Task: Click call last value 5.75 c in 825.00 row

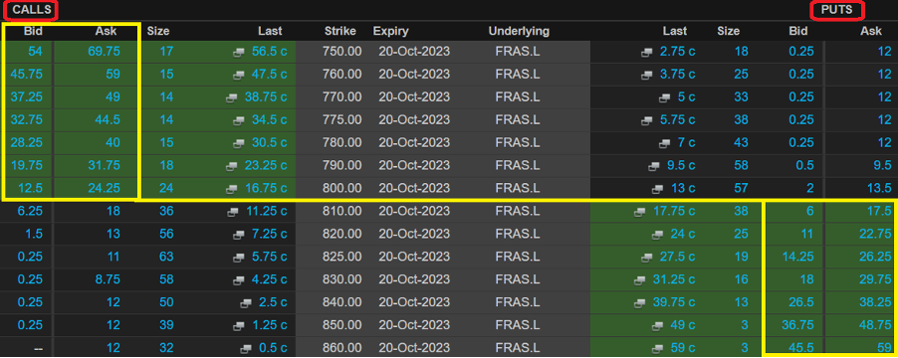Action: [x=269, y=258]
